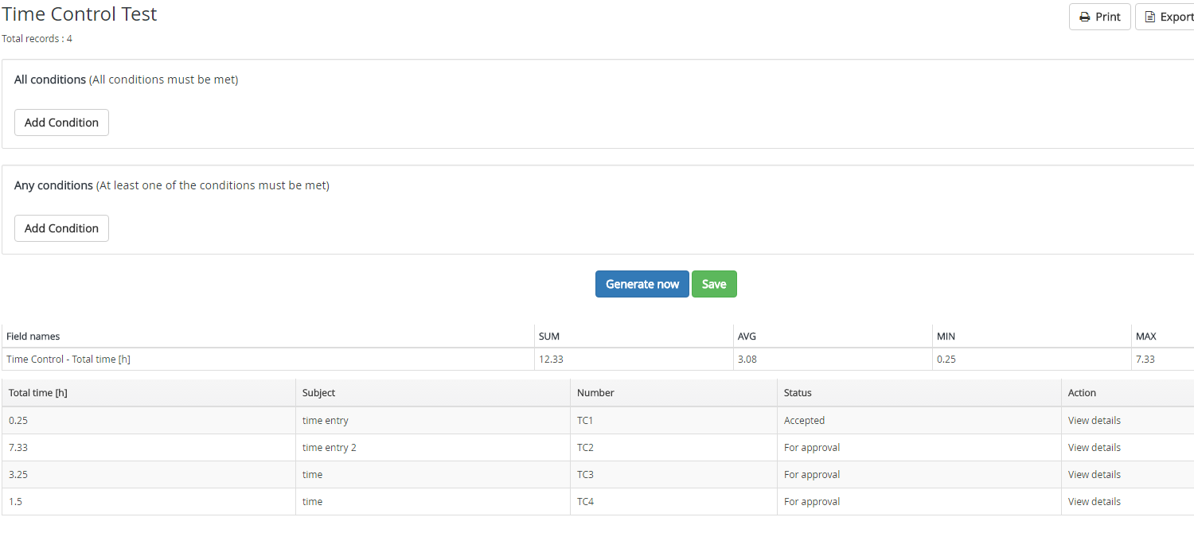The height and width of the screenshot is (560, 1194).
Task: Click the Action column header
Action: click(x=1128, y=393)
